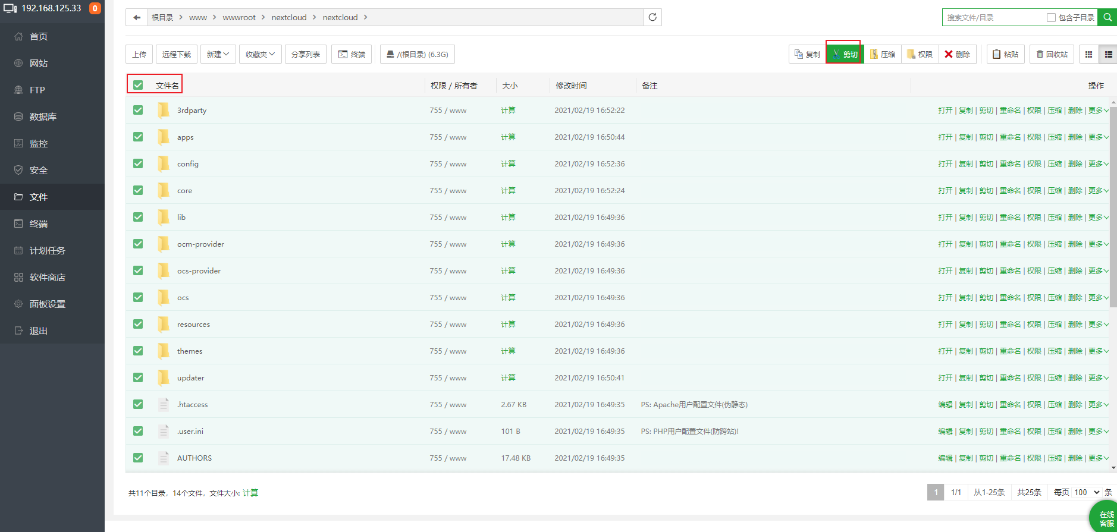Viewport: 1117px width, 532px height.
Task: Uncheck the .user.ini row checkbox
Action: 138,431
